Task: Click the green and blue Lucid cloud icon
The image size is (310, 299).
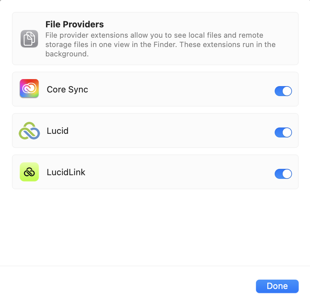Action: pos(29,130)
